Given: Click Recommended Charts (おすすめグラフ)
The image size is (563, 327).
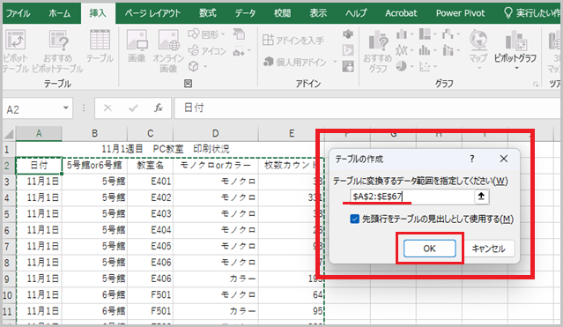Looking at the screenshot, I should coord(377,51).
